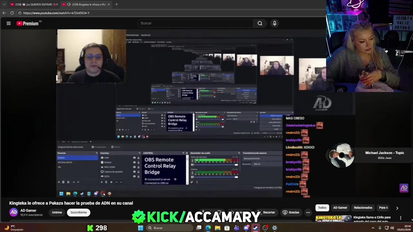The width and height of the screenshot is (413, 232).
Task: Select the Para ti filter chip
Action: click(384, 208)
